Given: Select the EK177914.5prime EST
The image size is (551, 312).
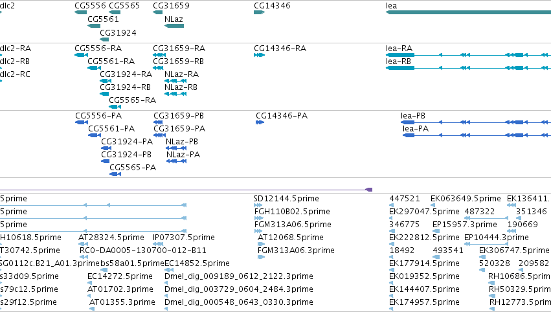Looking at the screenshot, I should click(x=392, y=270).
